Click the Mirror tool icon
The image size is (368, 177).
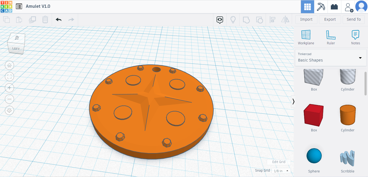click(285, 20)
